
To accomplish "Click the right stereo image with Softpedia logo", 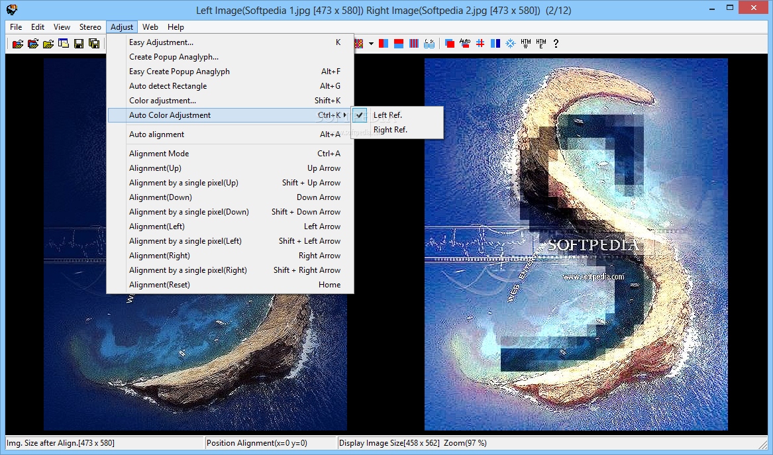I will pyautogui.click(x=576, y=244).
